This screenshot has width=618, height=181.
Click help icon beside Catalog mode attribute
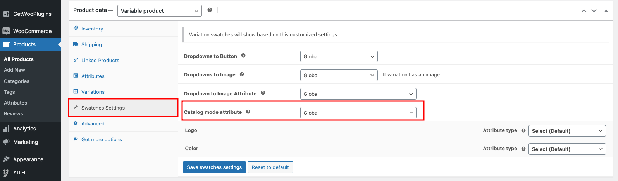point(248,112)
